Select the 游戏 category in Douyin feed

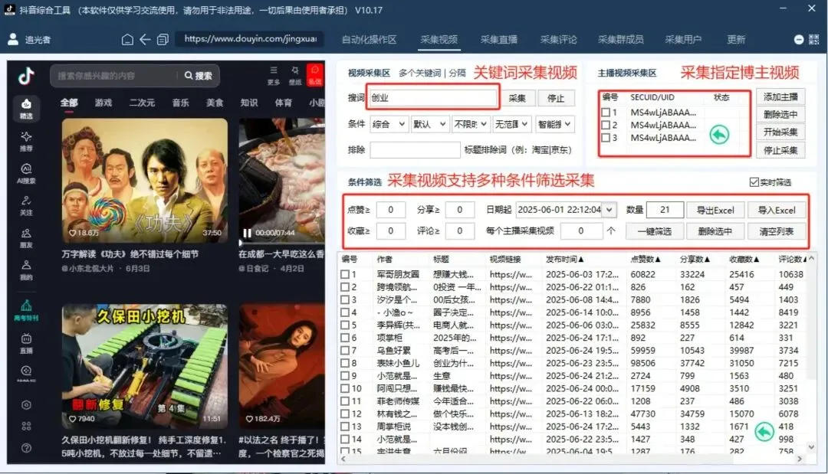click(x=103, y=103)
